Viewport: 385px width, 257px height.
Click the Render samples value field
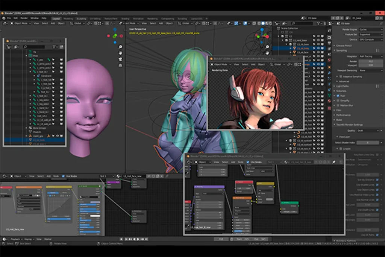point(370,61)
